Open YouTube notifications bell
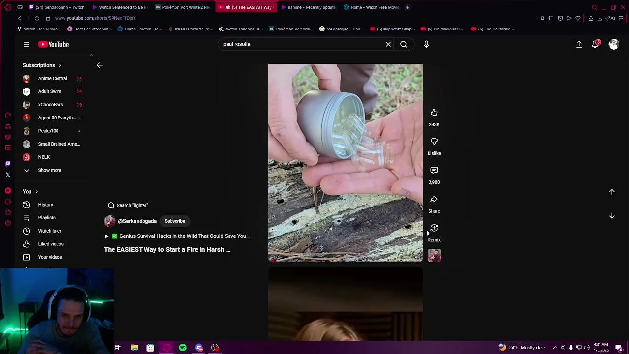This screenshot has width=629, height=354. (x=596, y=44)
